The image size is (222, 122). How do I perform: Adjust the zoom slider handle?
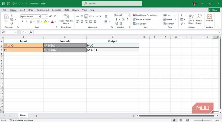pos(202,120)
